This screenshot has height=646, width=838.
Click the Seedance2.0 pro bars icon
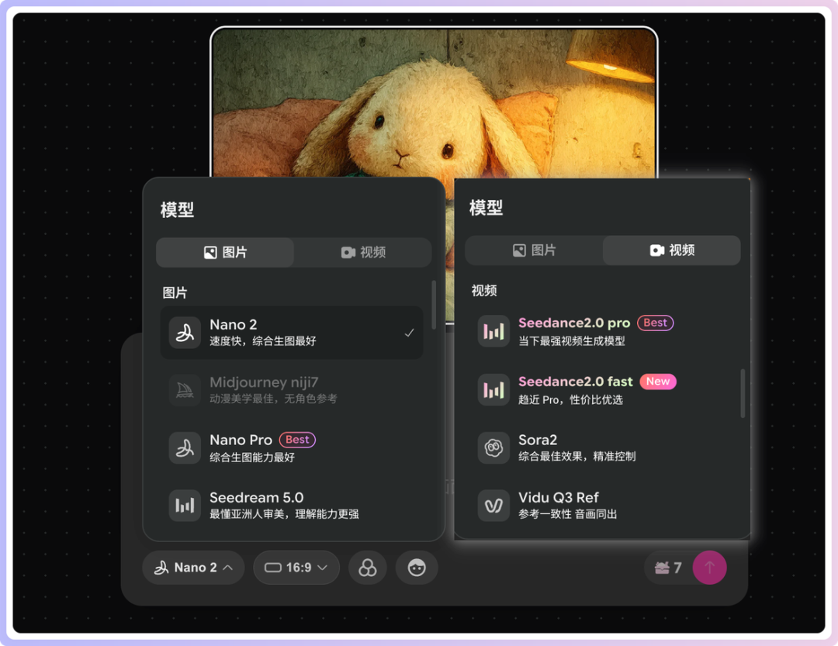coord(493,331)
